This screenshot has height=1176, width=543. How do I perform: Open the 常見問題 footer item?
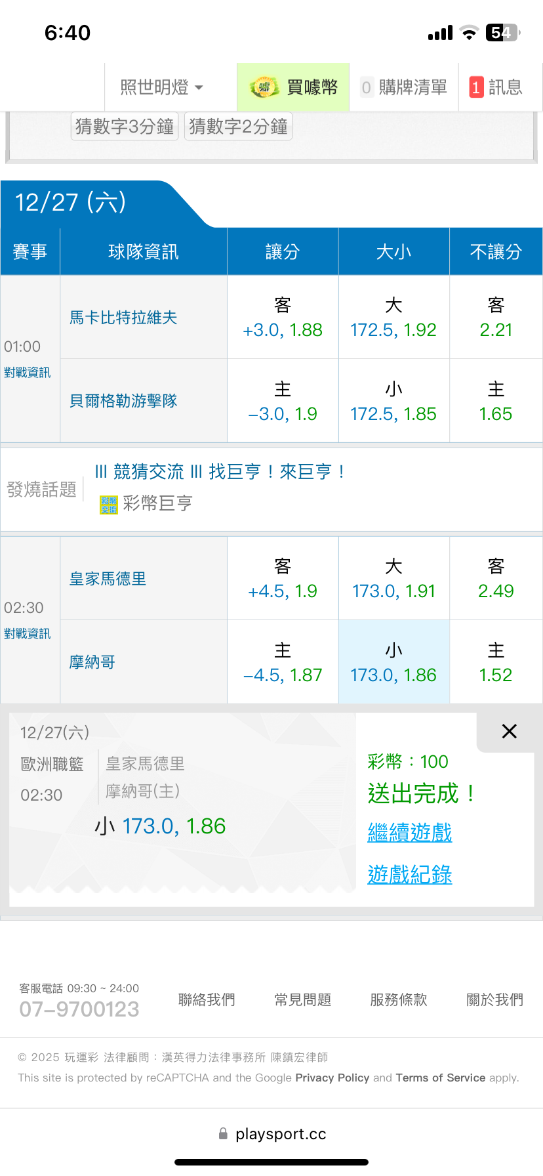click(302, 999)
